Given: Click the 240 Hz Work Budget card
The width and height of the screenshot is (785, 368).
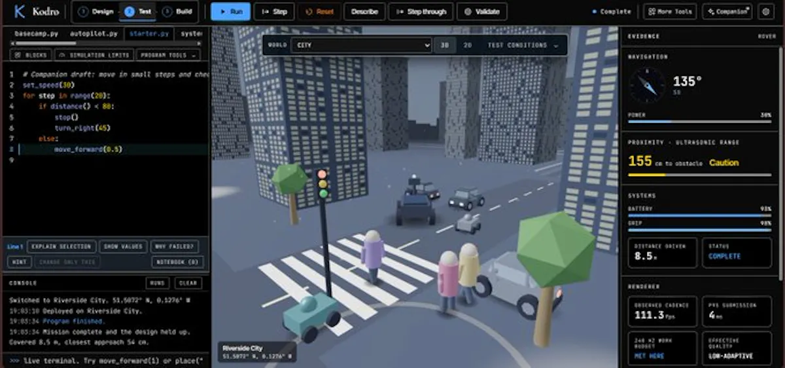Looking at the screenshot, I should 662,348.
